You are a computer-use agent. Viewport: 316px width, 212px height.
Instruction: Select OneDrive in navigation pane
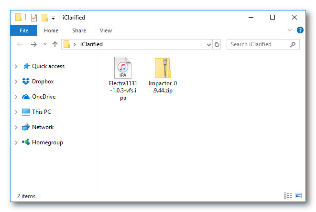[x=44, y=97]
